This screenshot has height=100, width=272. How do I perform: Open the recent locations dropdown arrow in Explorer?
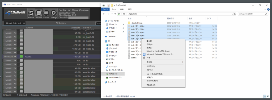point(112,14)
